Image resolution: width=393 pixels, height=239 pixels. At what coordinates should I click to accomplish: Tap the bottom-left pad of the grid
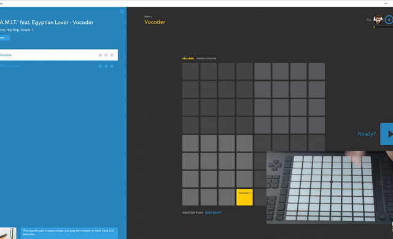pos(190,197)
